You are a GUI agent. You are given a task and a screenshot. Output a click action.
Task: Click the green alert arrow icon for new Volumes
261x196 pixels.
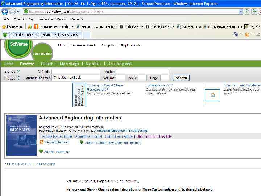tap(82, 142)
